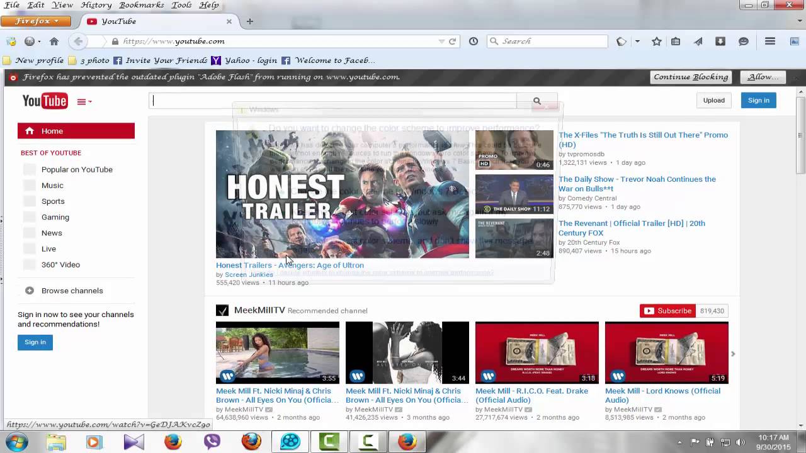
Task: Open the URL bar history dropdown arrow
Action: tap(441, 42)
